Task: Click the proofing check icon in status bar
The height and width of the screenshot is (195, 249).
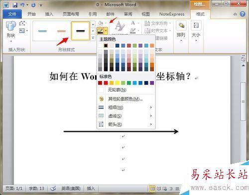Action: pyautogui.click(x=53, y=189)
